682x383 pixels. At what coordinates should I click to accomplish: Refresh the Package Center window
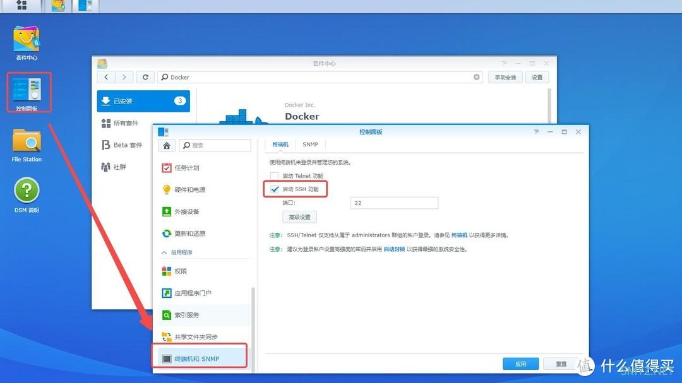point(145,77)
